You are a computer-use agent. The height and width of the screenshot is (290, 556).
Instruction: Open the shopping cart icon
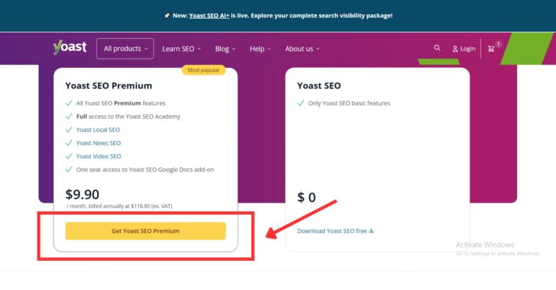(491, 49)
